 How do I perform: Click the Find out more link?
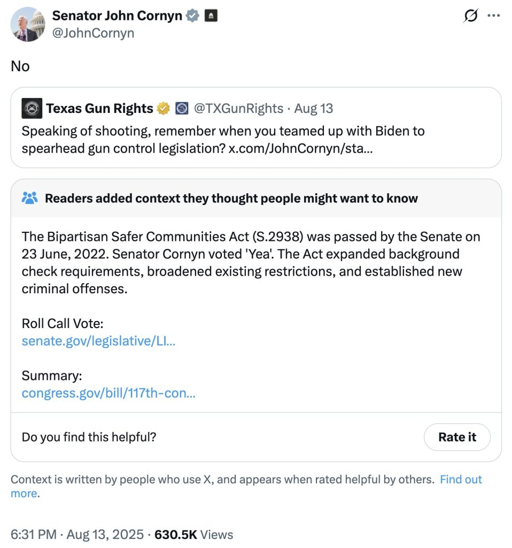(460, 479)
